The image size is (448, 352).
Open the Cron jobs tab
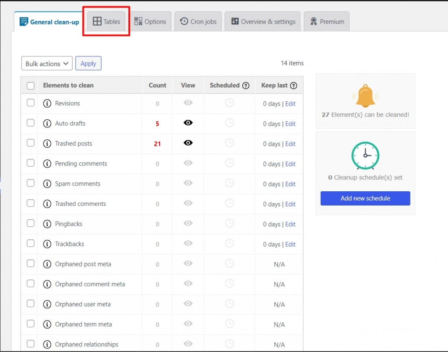pyautogui.click(x=198, y=22)
